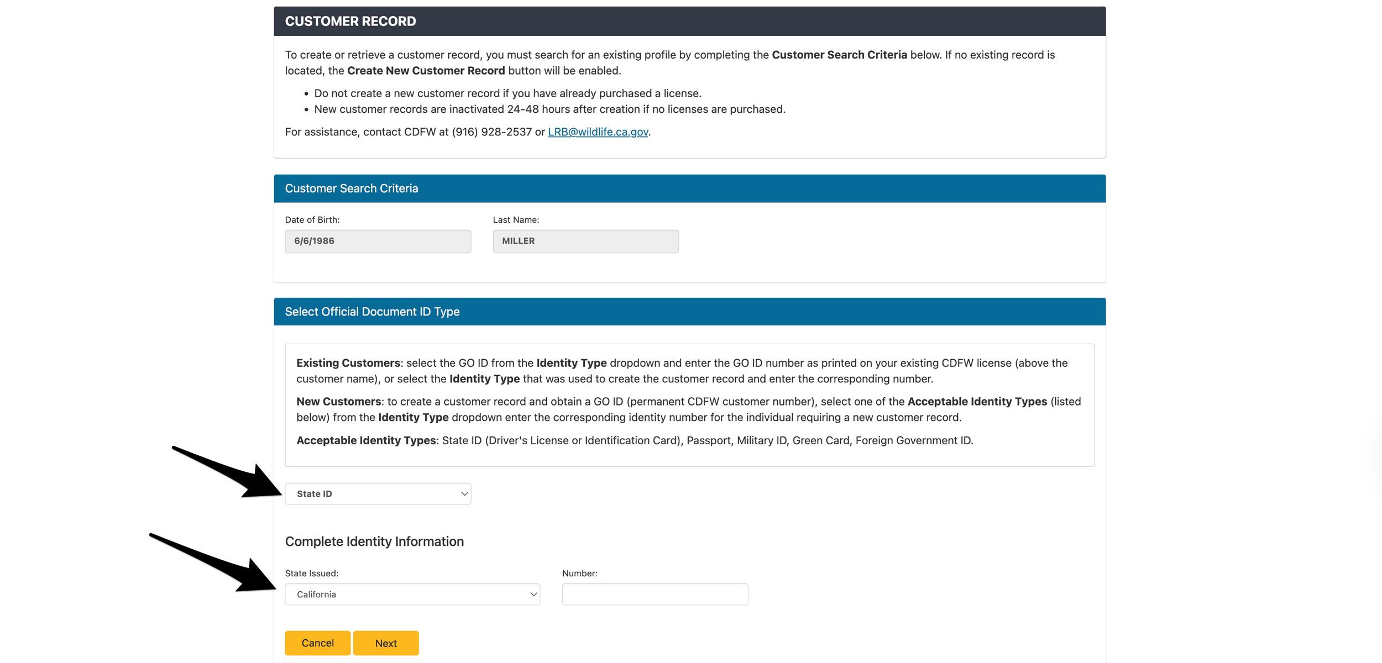The image size is (1382, 663).
Task: Open the LRB@wildlife.ca.gov email link
Action: [598, 132]
